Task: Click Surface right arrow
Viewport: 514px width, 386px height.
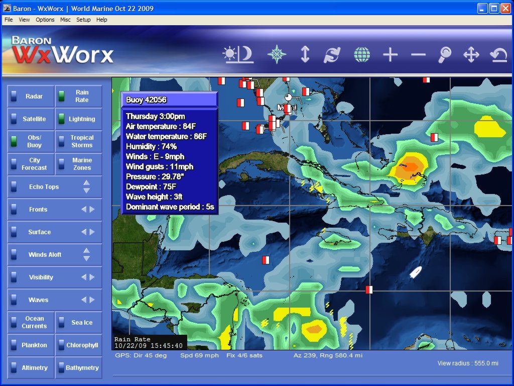Action: click(92, 232)
